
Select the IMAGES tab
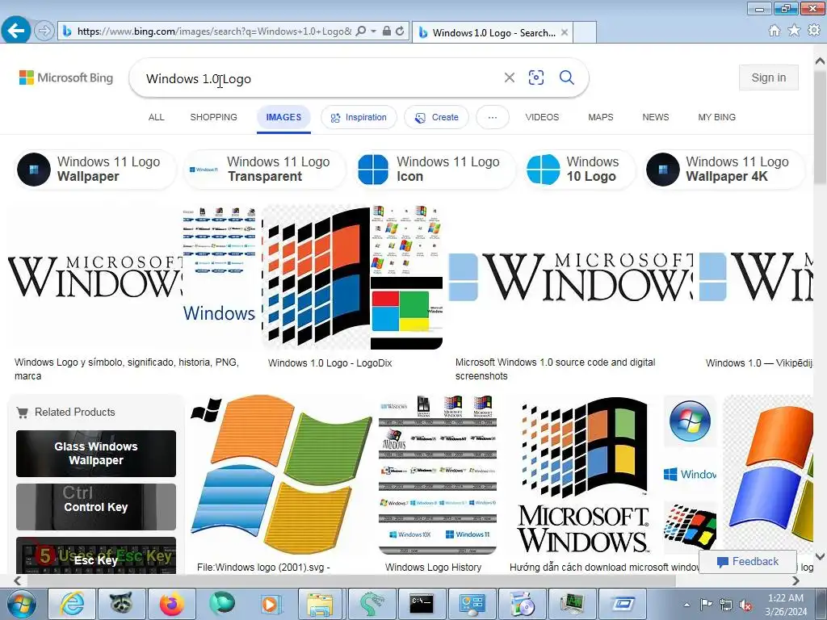[283, 117]
